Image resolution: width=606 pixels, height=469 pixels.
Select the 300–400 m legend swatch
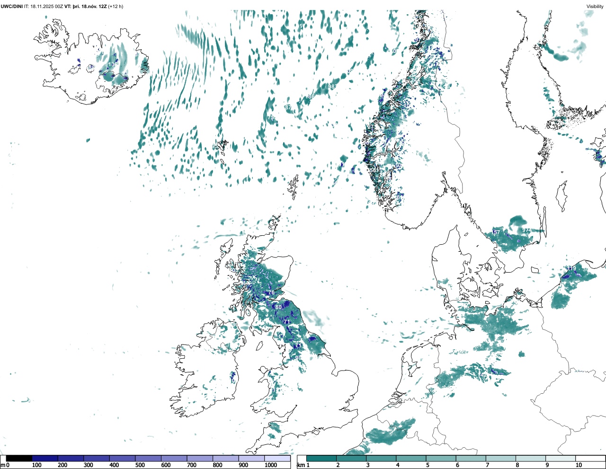[97, 458]
